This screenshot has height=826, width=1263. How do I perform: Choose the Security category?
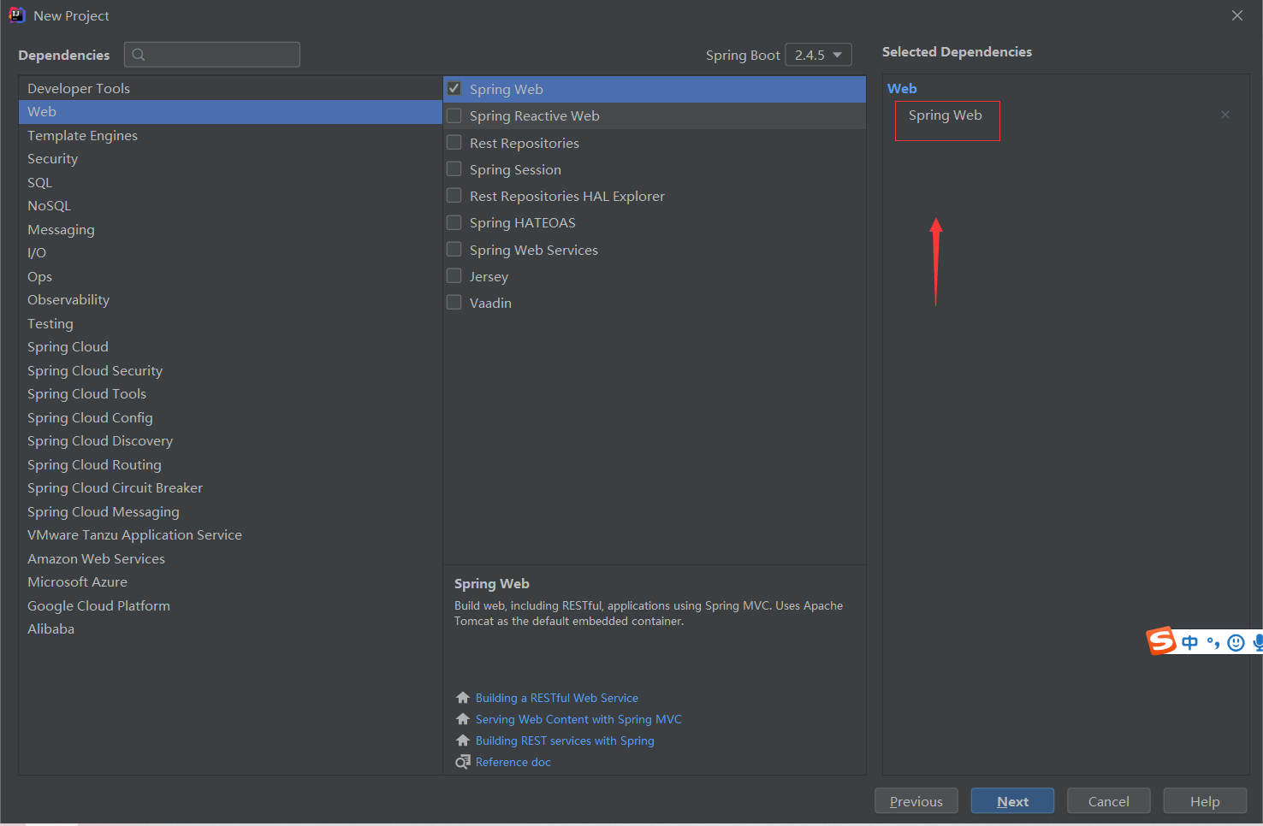click(x=230, y=159)
